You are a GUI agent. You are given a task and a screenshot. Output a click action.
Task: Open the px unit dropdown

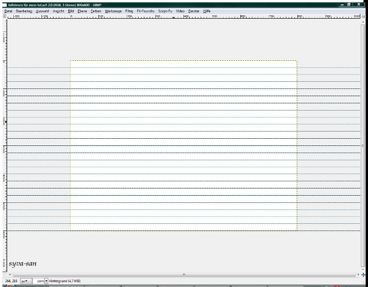tap(26, 281)
